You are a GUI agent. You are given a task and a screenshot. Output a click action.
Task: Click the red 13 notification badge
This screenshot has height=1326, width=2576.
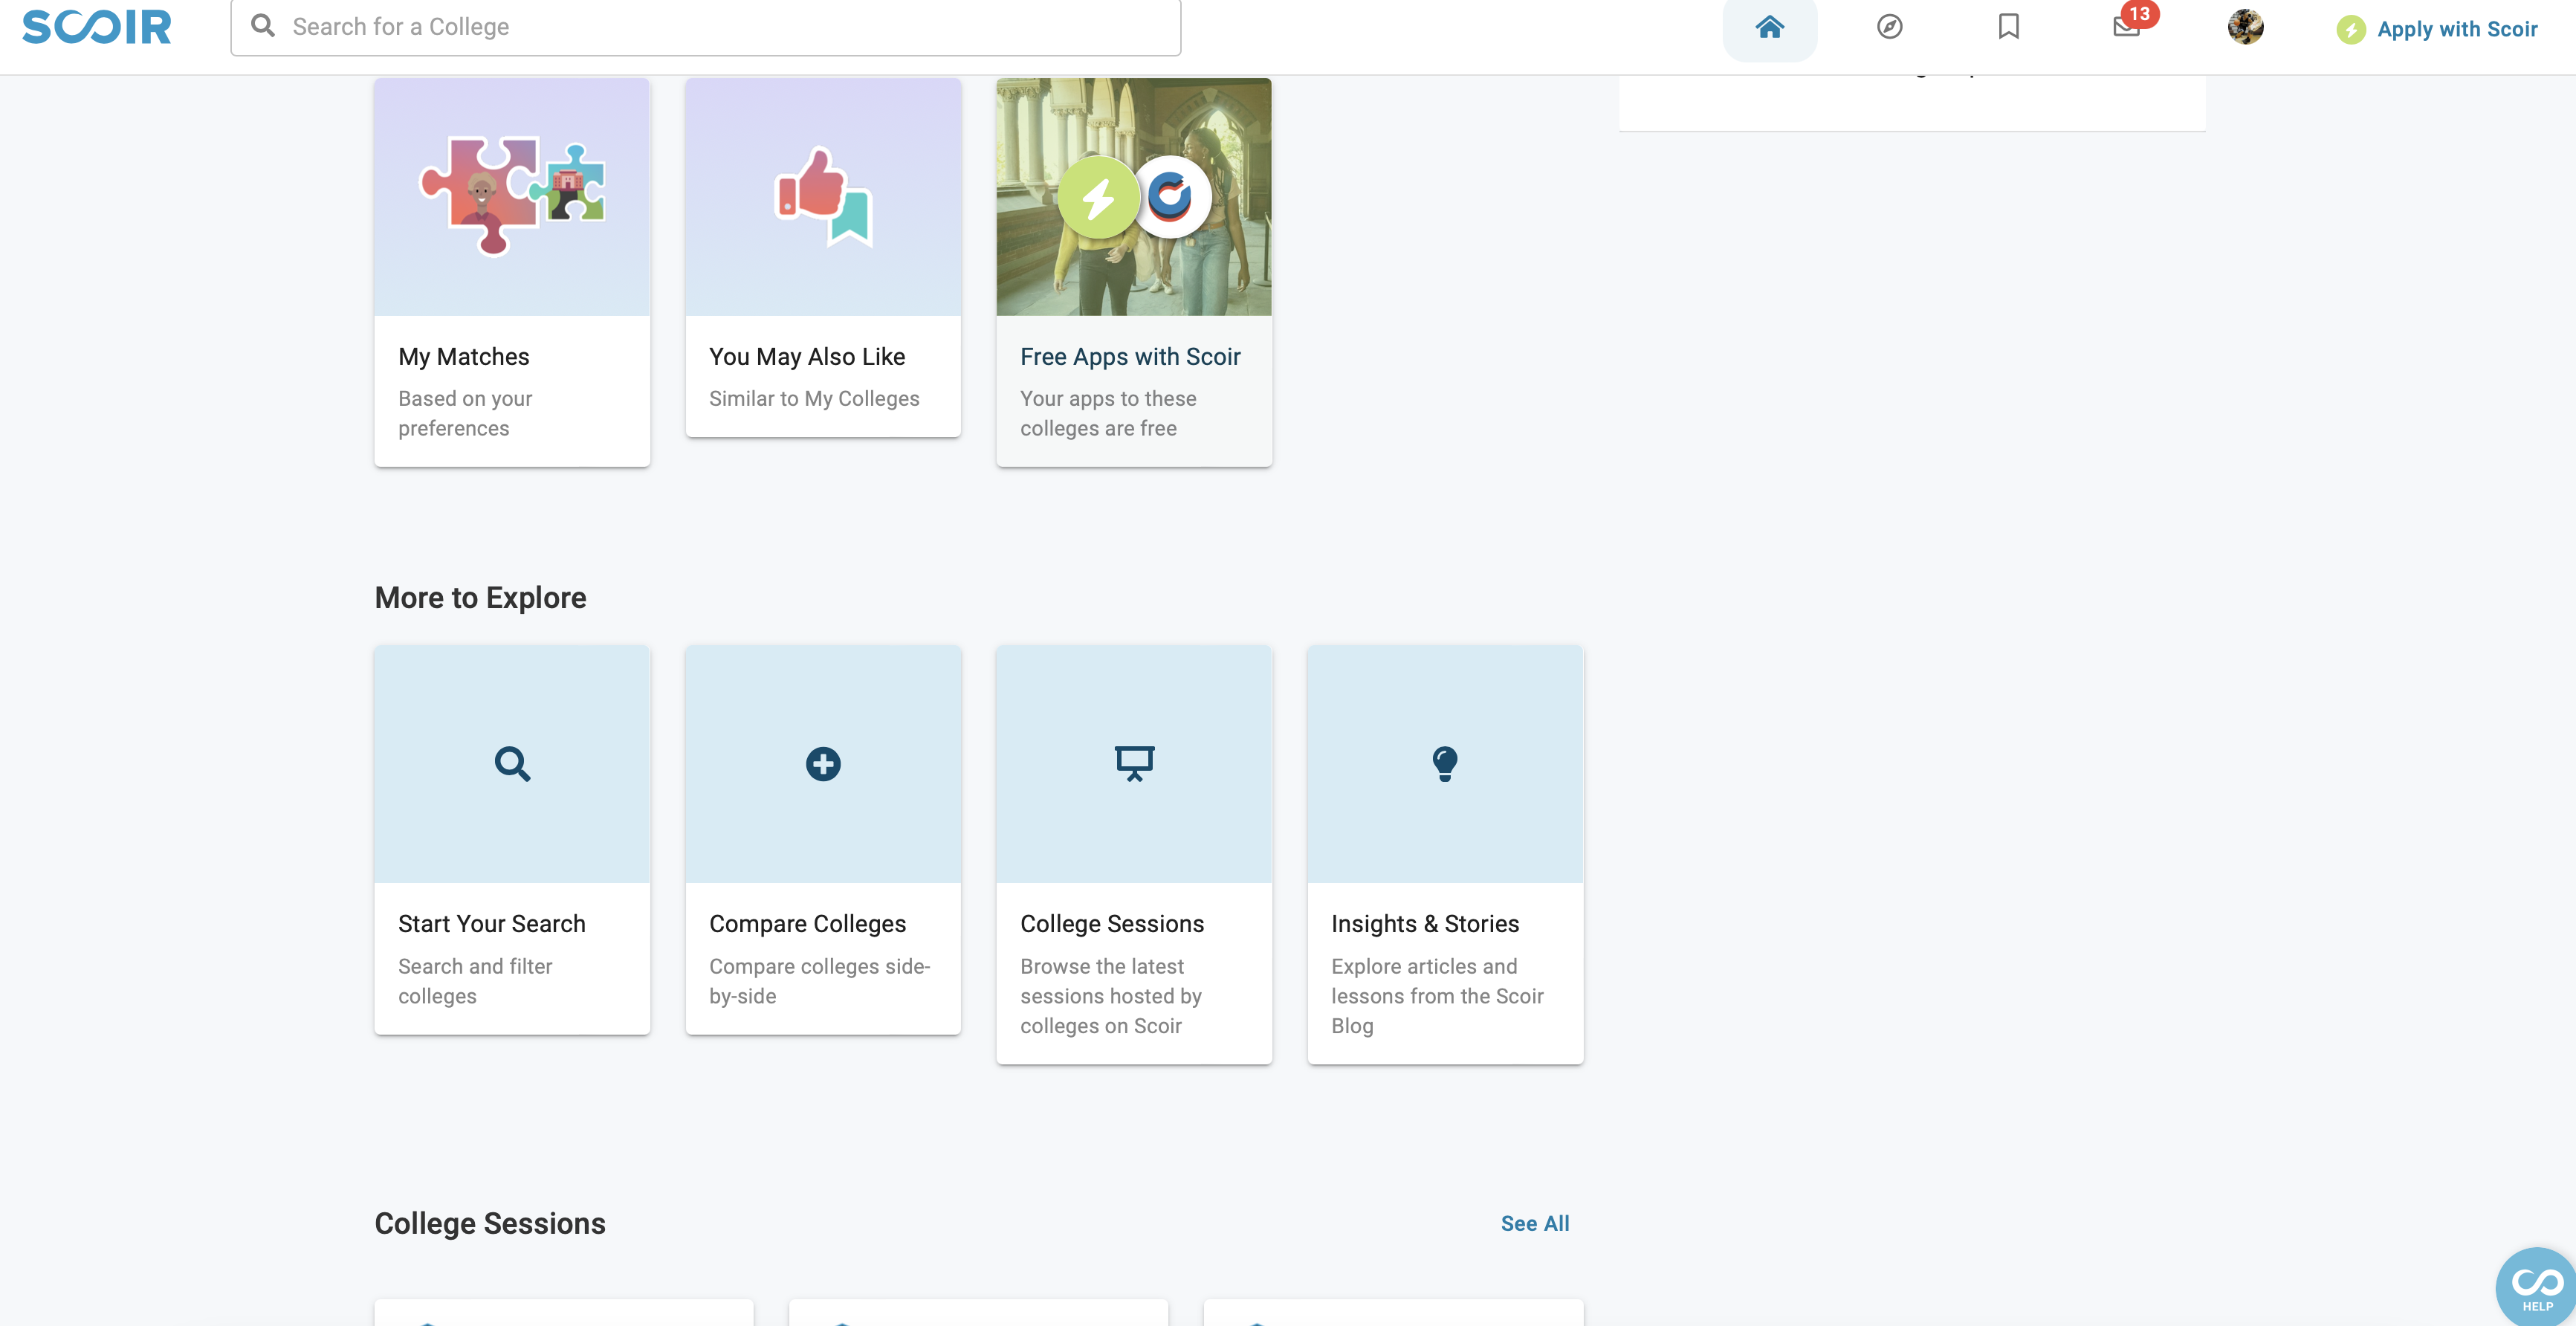2139,14
